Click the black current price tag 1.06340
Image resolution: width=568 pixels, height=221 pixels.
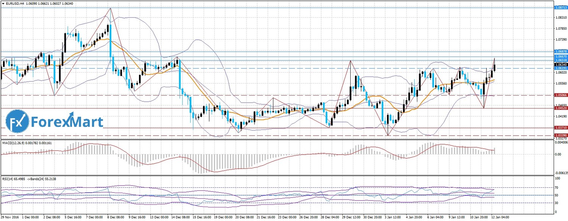pos(560,65)
